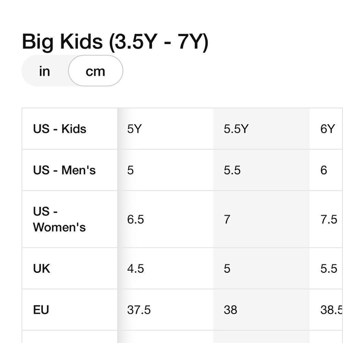Select the cm unit option
This screenshot has width=343, height=343.
(95, 71)
